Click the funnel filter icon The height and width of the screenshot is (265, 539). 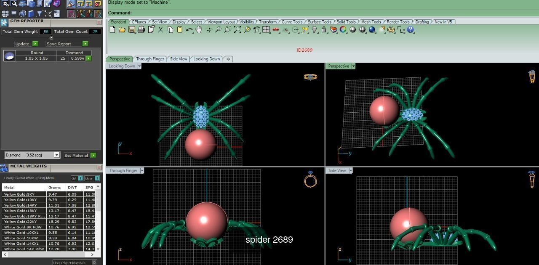[x=39, y=13]
